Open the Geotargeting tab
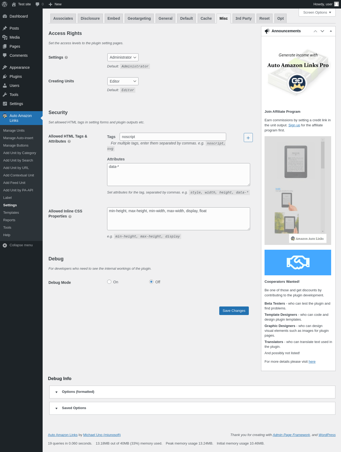341x452 pixels. pyautogui.click(x=139, y=18)
